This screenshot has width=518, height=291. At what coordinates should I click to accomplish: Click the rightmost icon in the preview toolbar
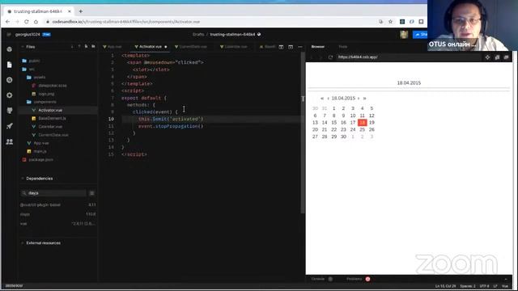[507, 57]
